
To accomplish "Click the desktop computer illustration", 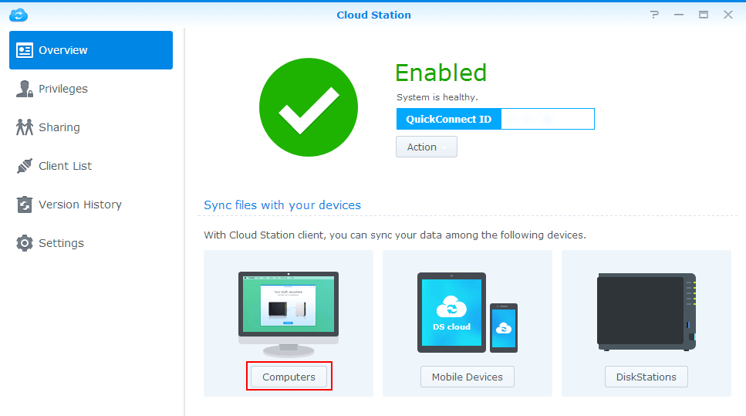I will pyautogui.click(x=289, y=314).
